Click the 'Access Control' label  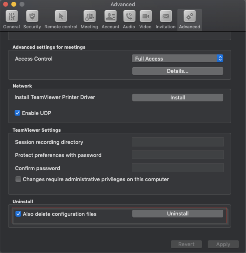click(x=34, y=59)
